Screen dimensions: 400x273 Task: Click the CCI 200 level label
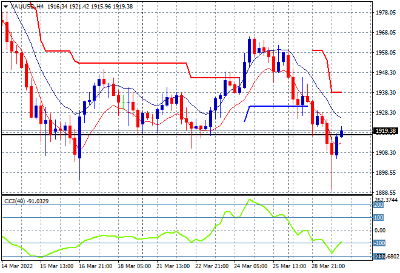(379, 205)
